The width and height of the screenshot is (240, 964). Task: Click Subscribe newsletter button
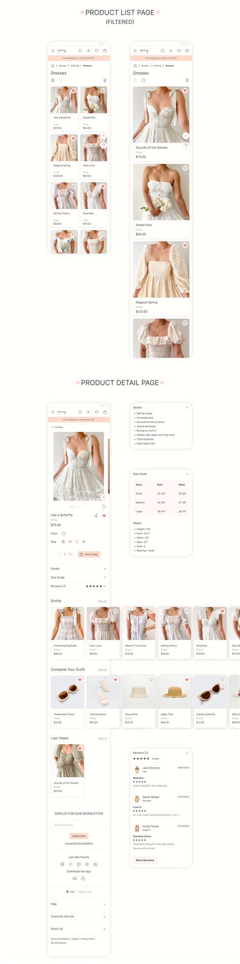(78, 836)
